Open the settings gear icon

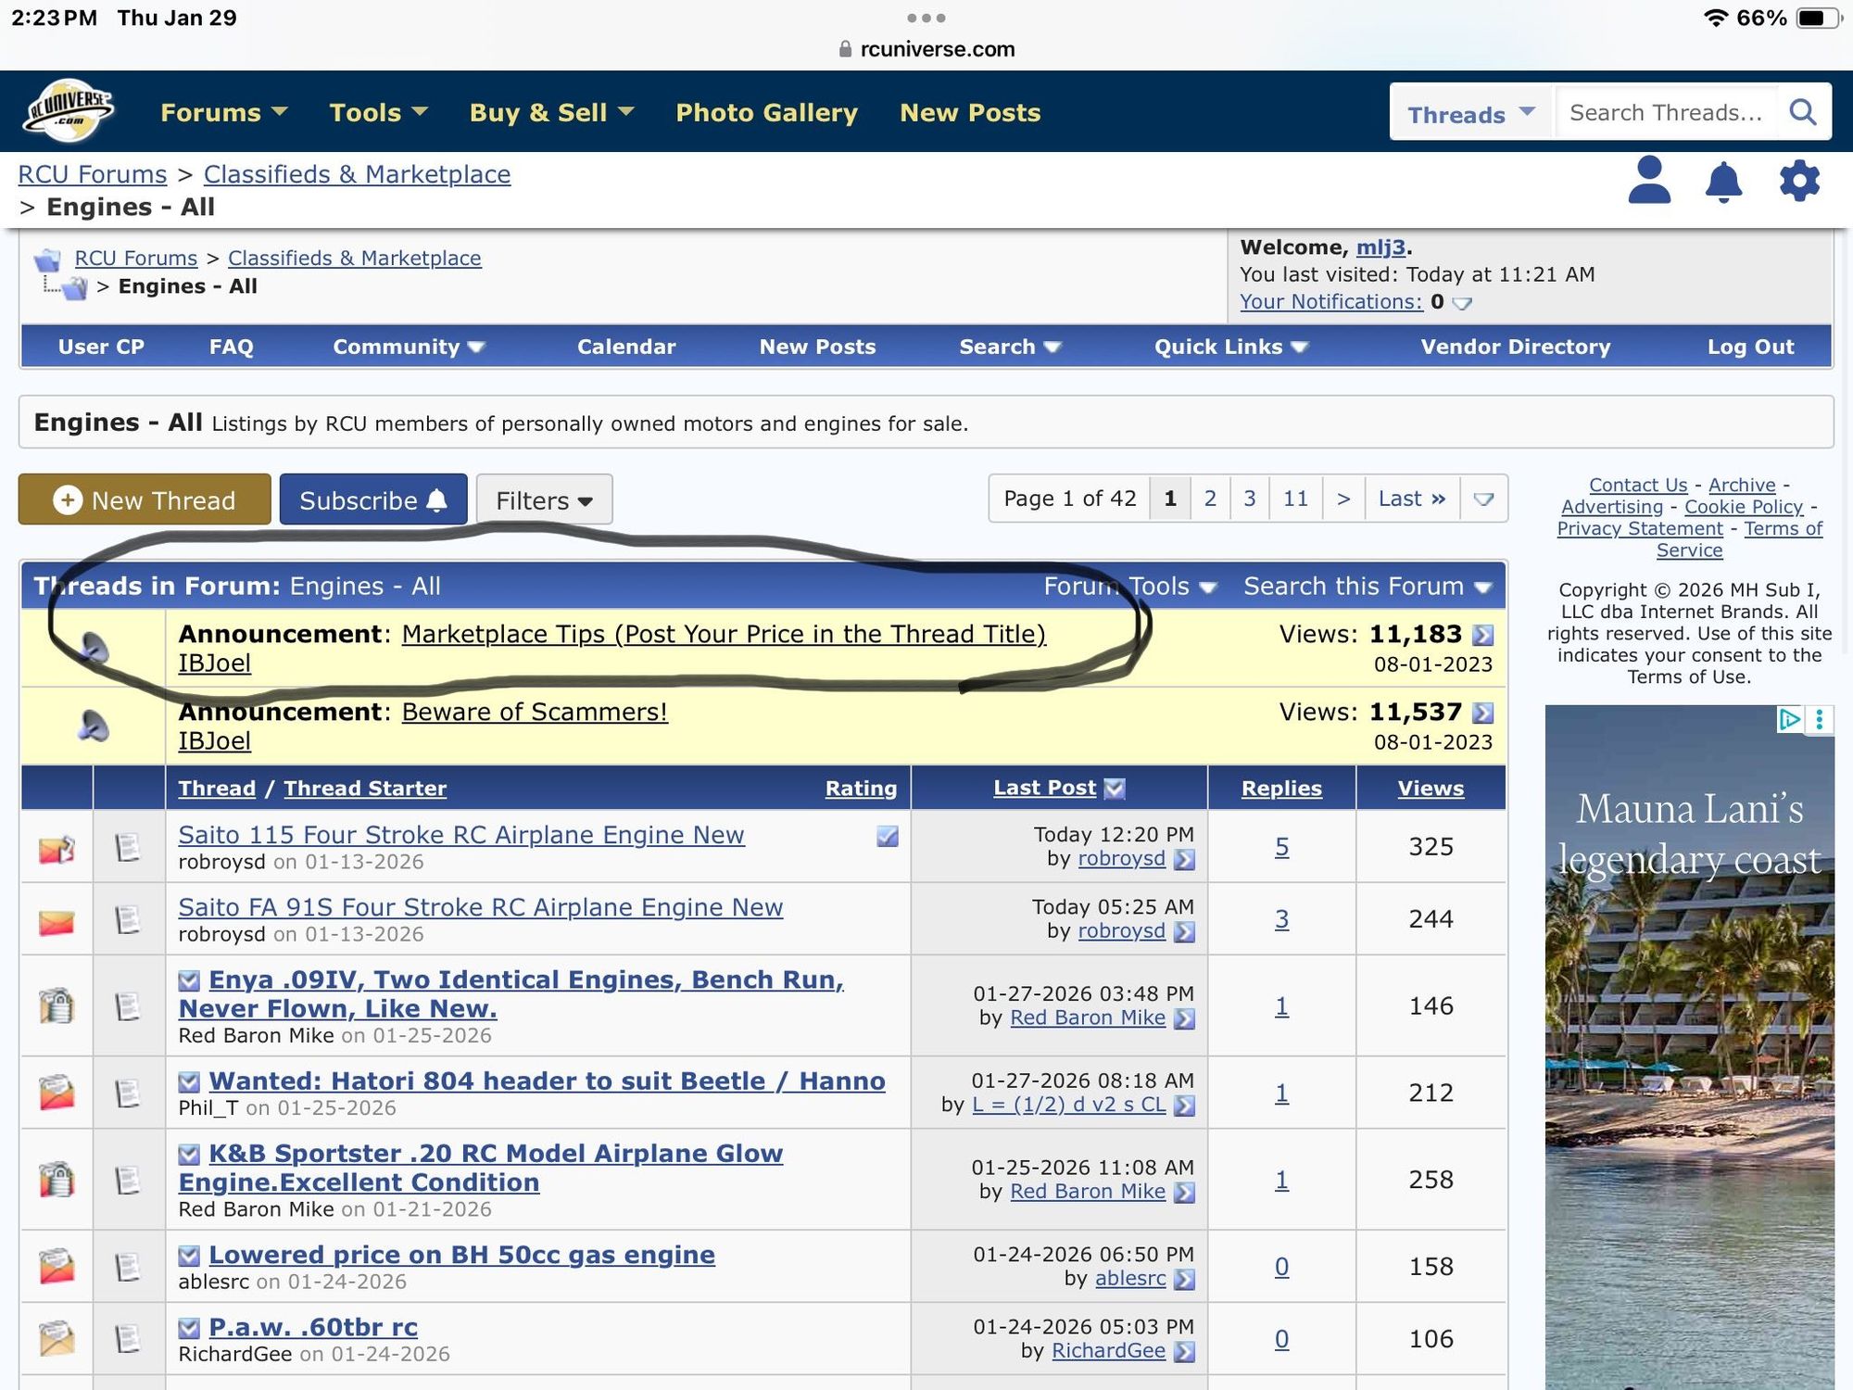click(x=1799, y=181)
